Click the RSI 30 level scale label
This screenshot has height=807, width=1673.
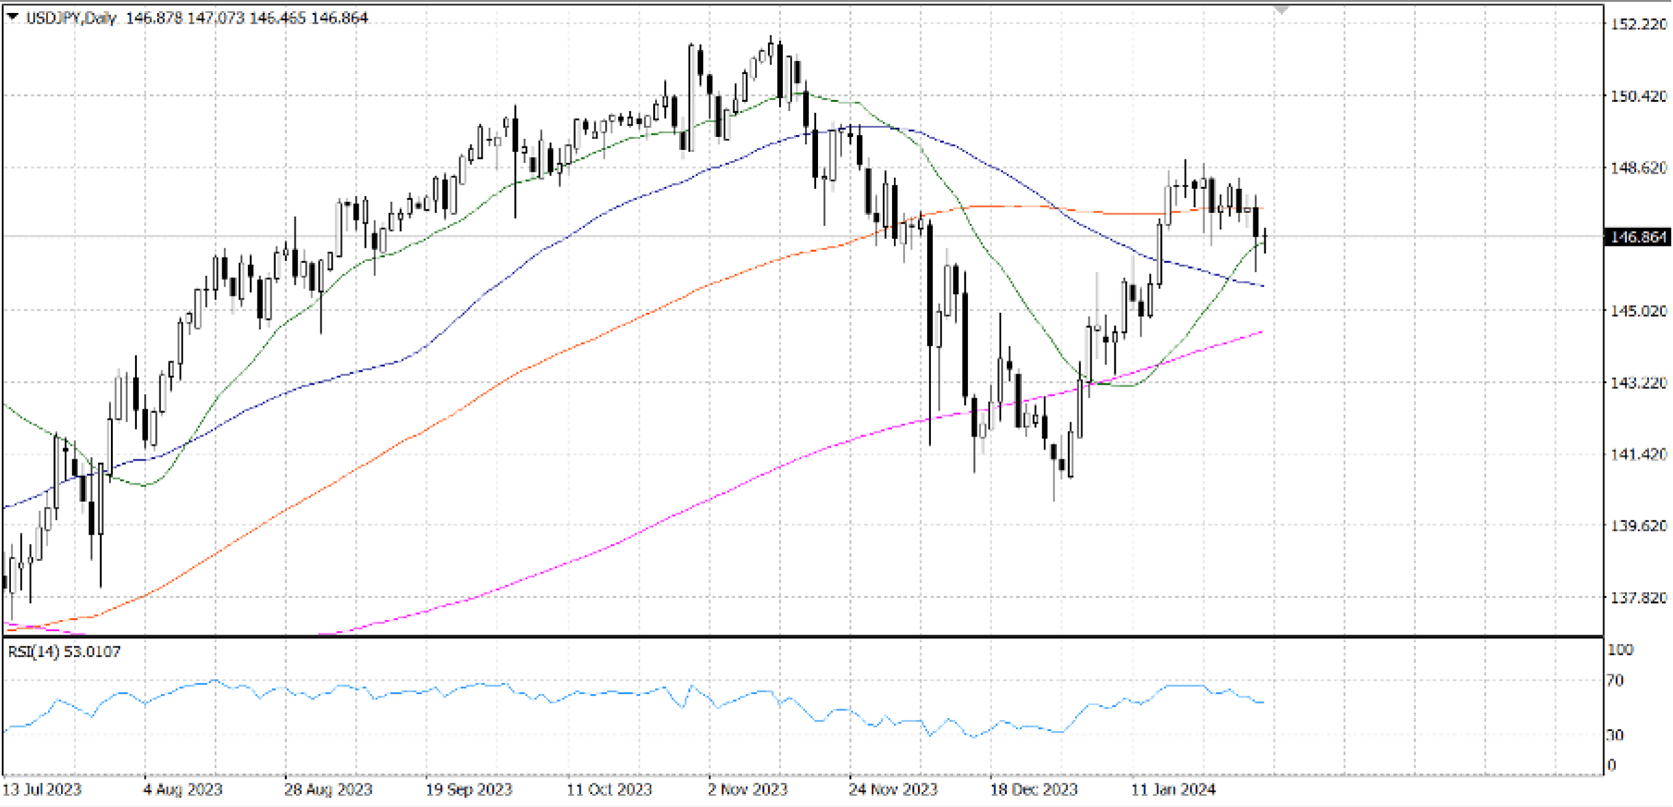coord(1615,735)
